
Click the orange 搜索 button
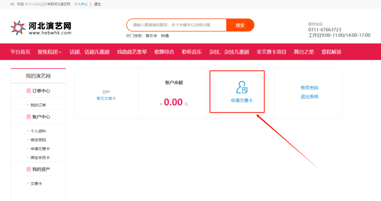pyautogui.click(x=240, y=25)
